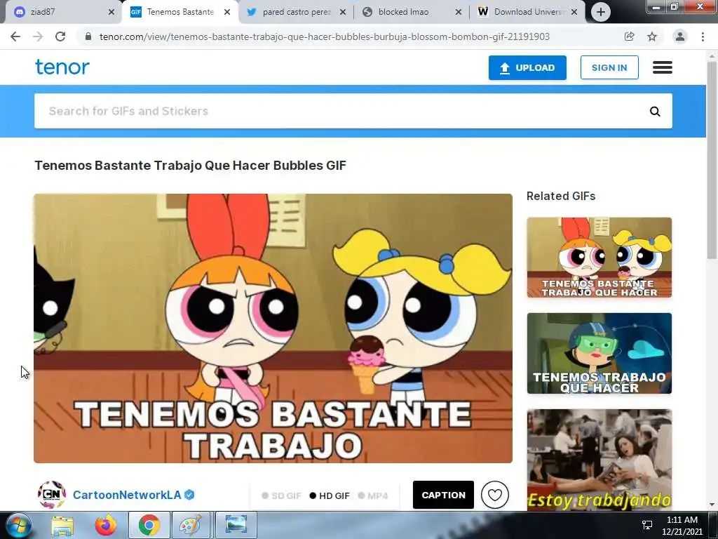Open a new tab with plus button

click(x=601, y=12)
